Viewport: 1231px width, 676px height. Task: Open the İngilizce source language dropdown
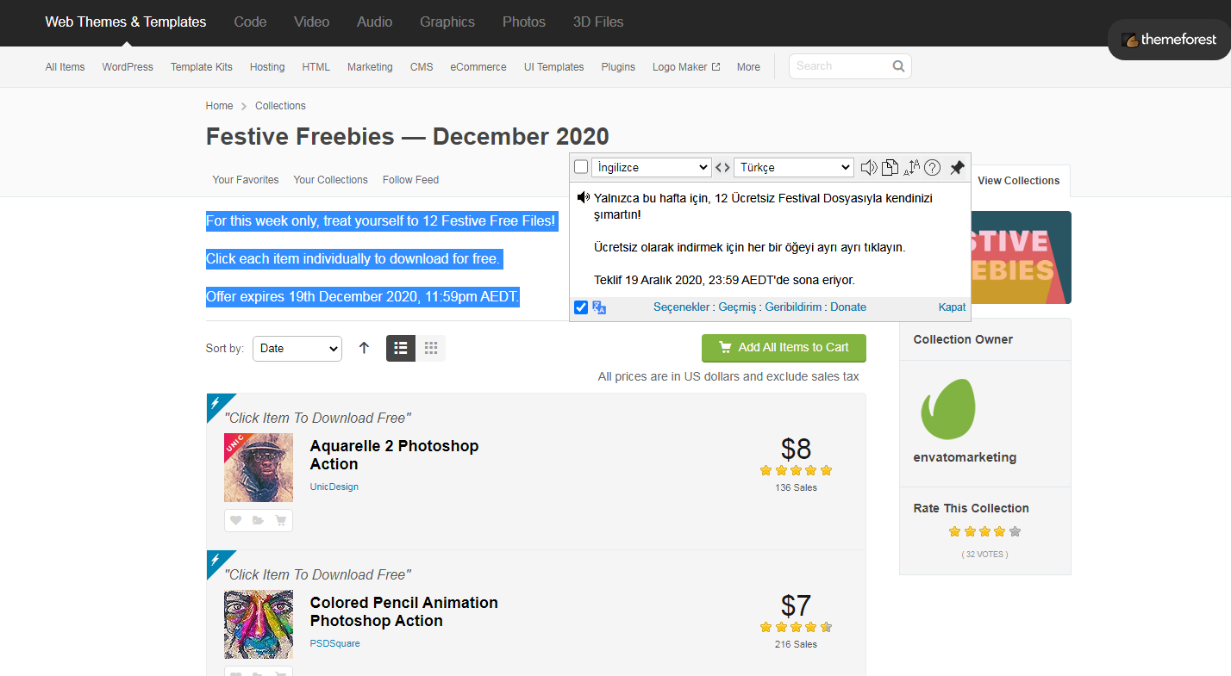[x=651, y=167]
